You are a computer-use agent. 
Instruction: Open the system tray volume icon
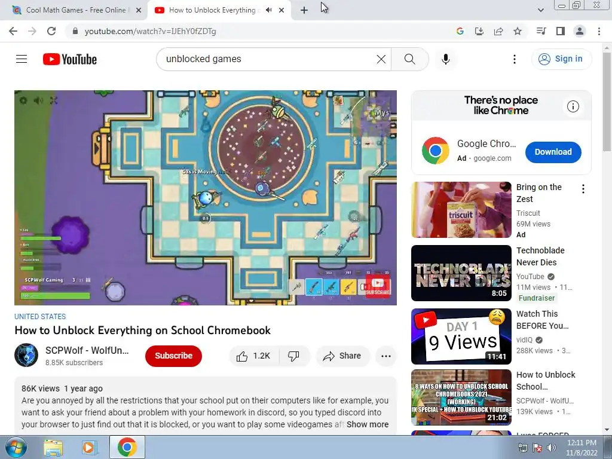coord(551,448)
